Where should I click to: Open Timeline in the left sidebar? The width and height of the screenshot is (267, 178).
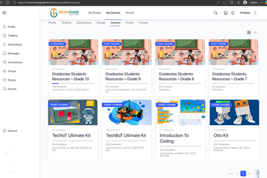click(10, 36)
